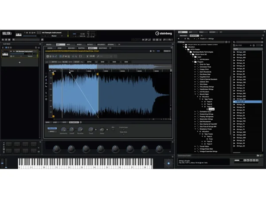Switch to the Decompose tab
The height and width of the screenshot is (199, 266).
[74, 122]
